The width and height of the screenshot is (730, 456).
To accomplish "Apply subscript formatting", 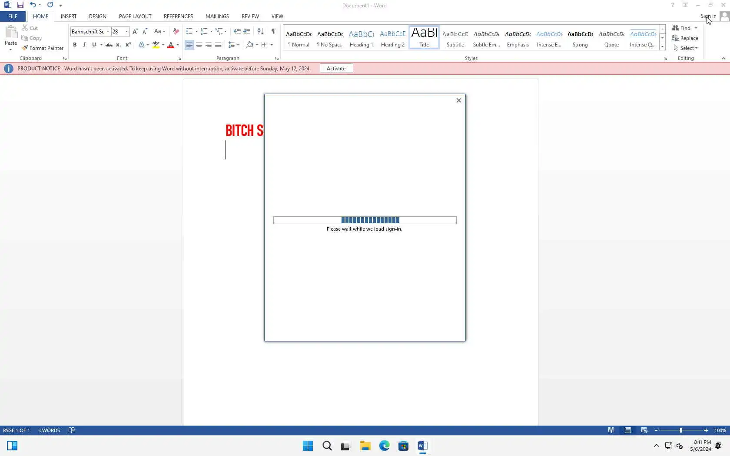I will click(x=119, y=45).
